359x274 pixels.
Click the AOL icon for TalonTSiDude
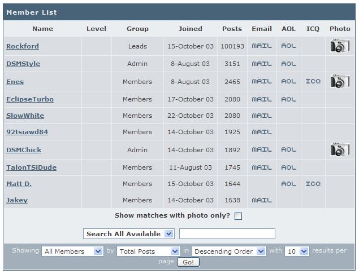(x=288, y=167)
